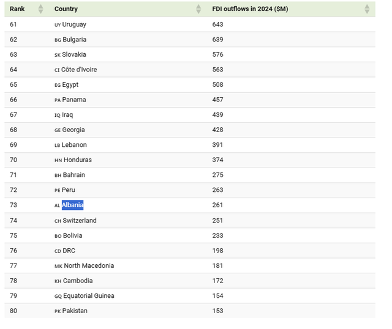Screen dimensions: 392x329
Task: Select the Switzerland country cell
Action: click(x=75, y=220)
